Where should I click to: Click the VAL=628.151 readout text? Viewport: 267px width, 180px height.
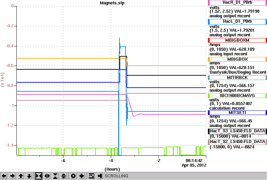242,68
